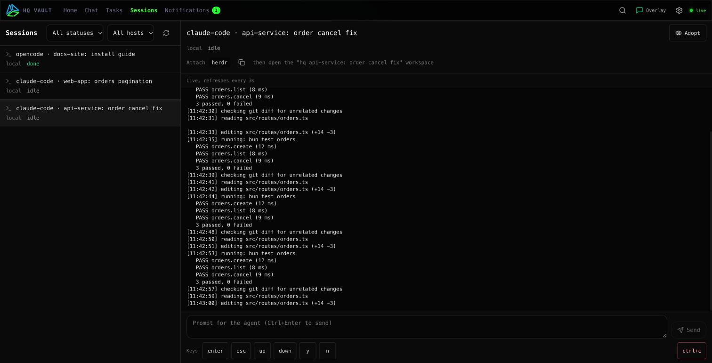Click the live status indicator

(697, 10)
